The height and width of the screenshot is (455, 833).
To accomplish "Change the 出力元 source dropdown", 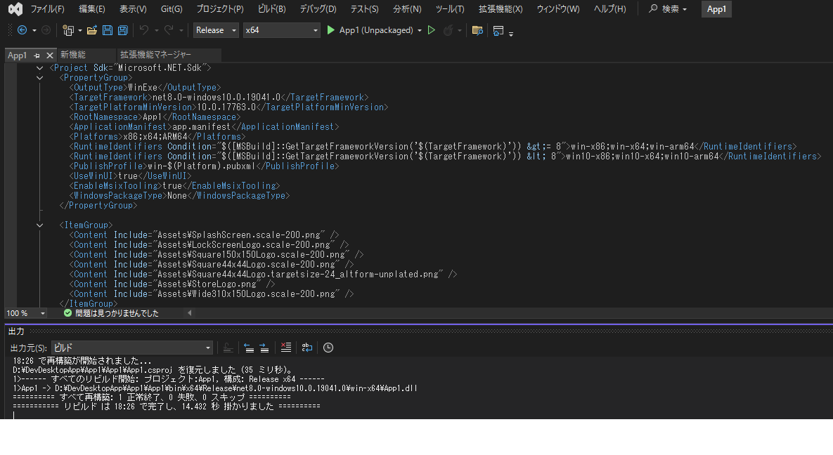I will [131, 348].
